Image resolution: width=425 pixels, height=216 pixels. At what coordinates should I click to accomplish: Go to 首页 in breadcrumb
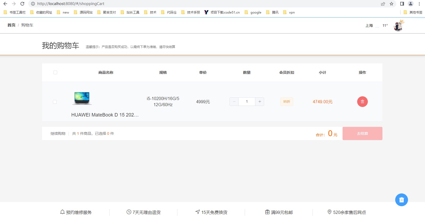[x=11, y=25]
